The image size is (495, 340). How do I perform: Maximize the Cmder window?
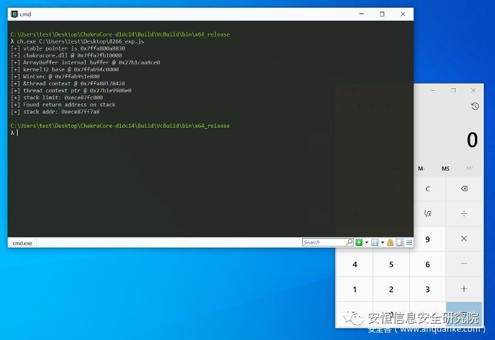(382, 14)
